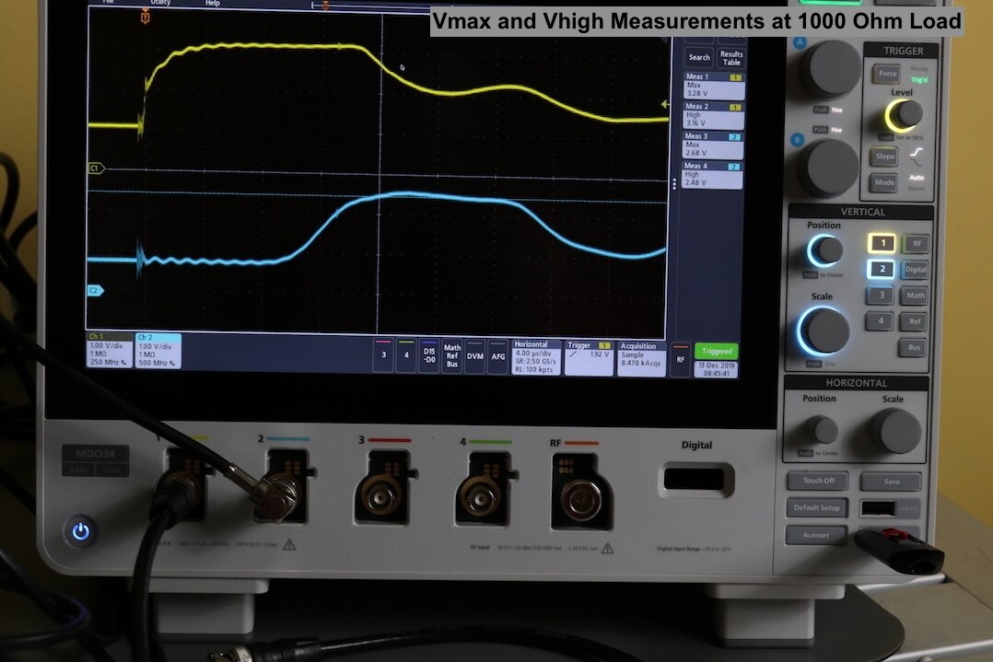
Task: Click the channel 3 BNC input connector
Action: pos(380,496)
